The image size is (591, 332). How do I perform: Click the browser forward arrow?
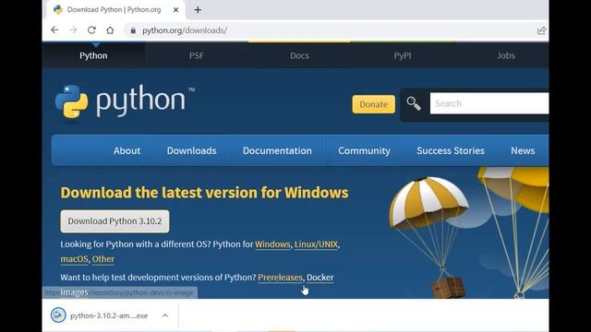click(x=73, y=30)
